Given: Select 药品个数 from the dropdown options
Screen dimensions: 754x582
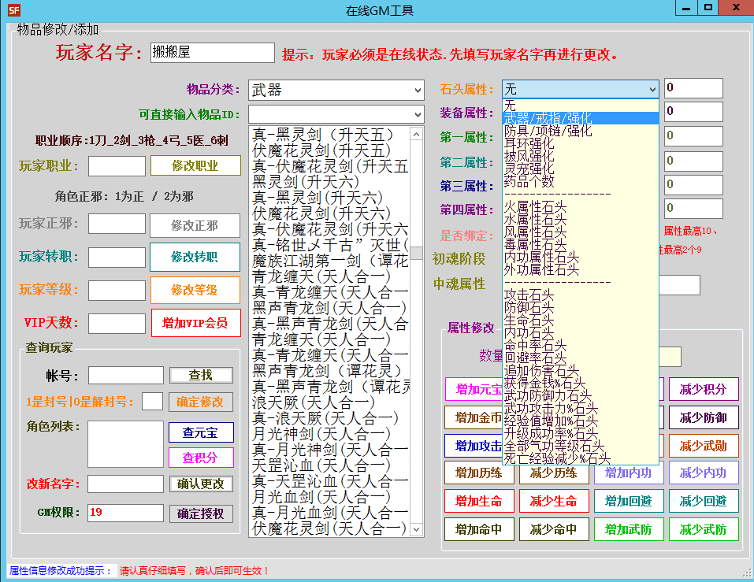Looking at the screenshot, I should [529, 181].
